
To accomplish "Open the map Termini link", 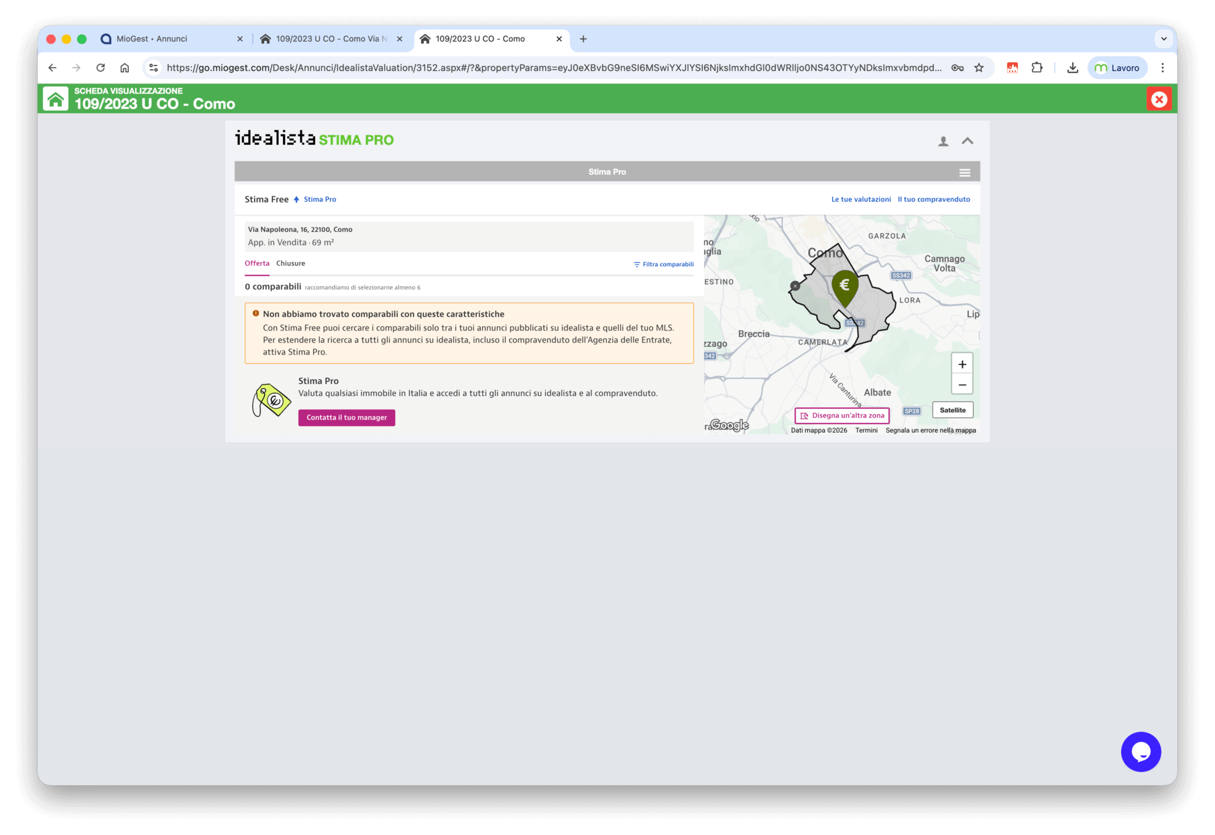I will (x=866, y=430).
